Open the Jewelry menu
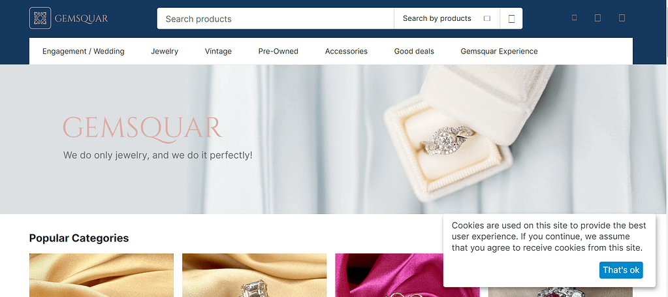The image size is (668, 297). [165, 51]
